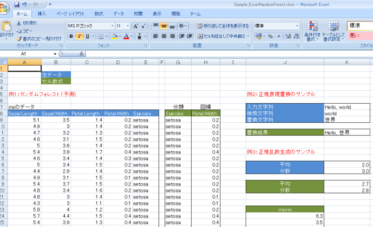Decrease font size with small A
373x227 pixels.
coord(143,26)
